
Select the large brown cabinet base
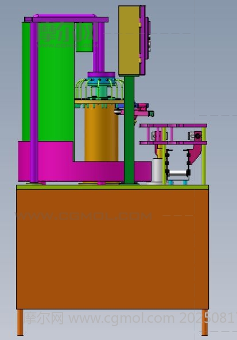(x=112, y=249)
